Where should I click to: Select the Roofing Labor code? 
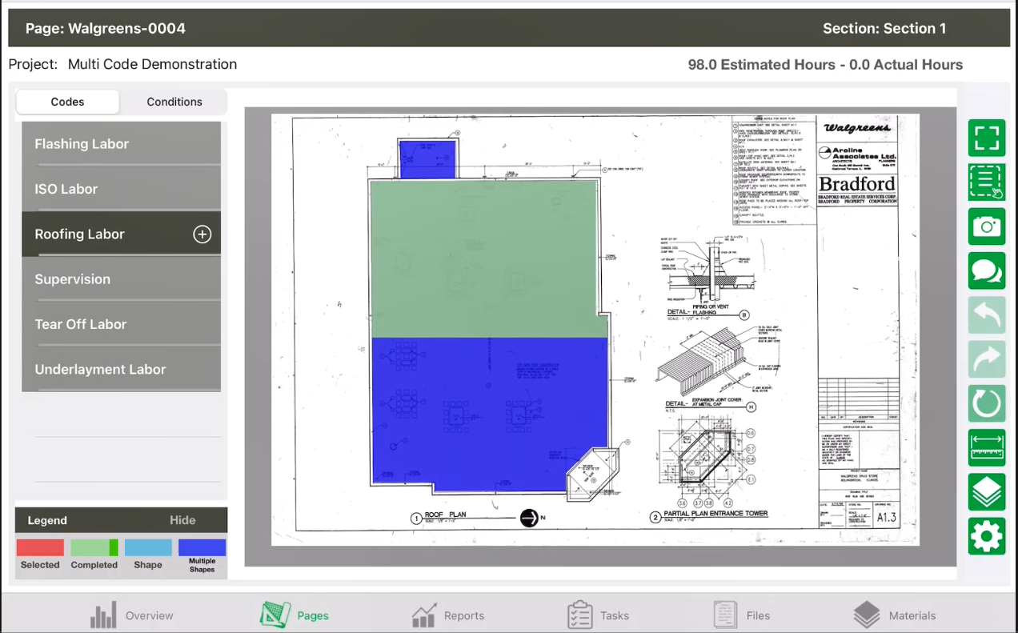pos(121,234)
